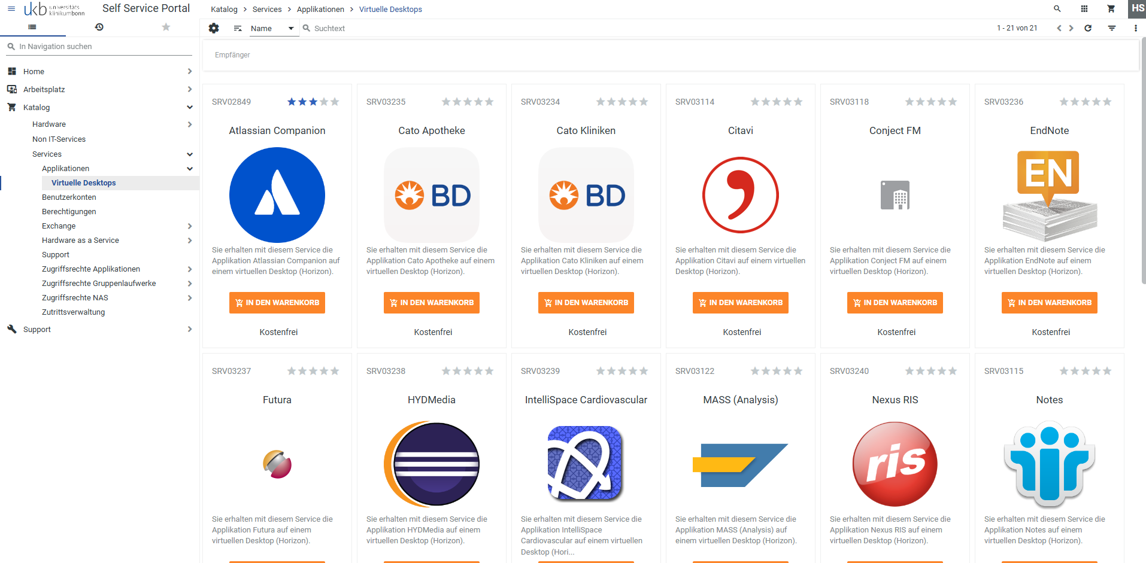
Task: Click the Atlassian Companion logo
Action: click(x=277, y=195)
